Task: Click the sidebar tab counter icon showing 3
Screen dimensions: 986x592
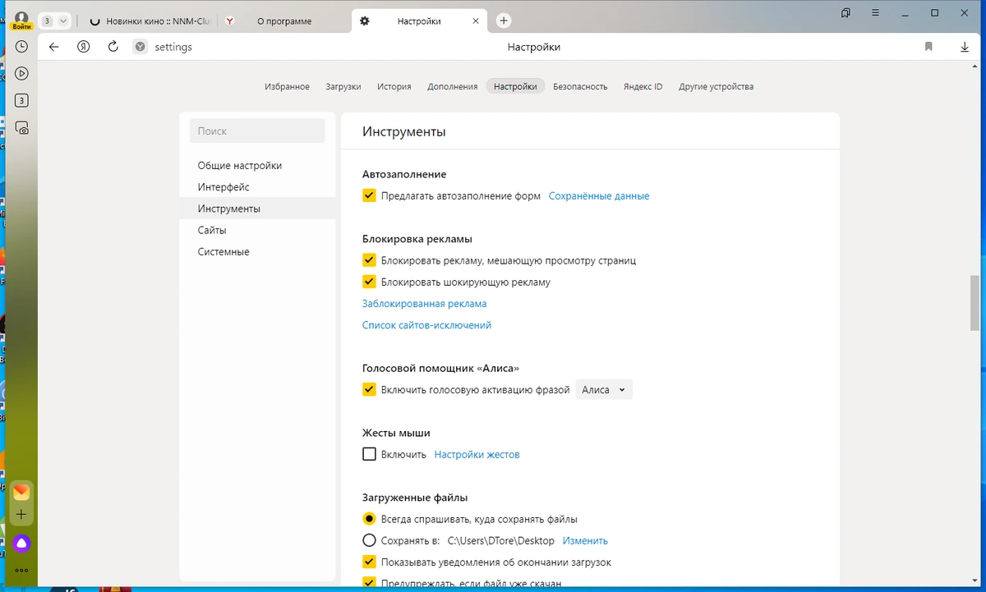Action: [x=21, y=101]
